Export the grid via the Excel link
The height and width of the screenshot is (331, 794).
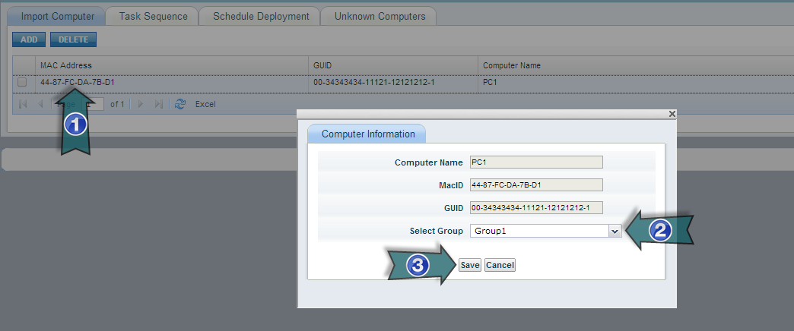205,104
